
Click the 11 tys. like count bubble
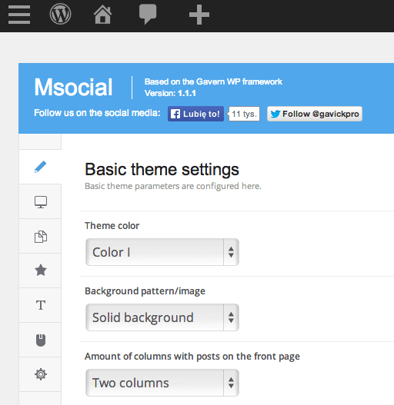[244, 114]
